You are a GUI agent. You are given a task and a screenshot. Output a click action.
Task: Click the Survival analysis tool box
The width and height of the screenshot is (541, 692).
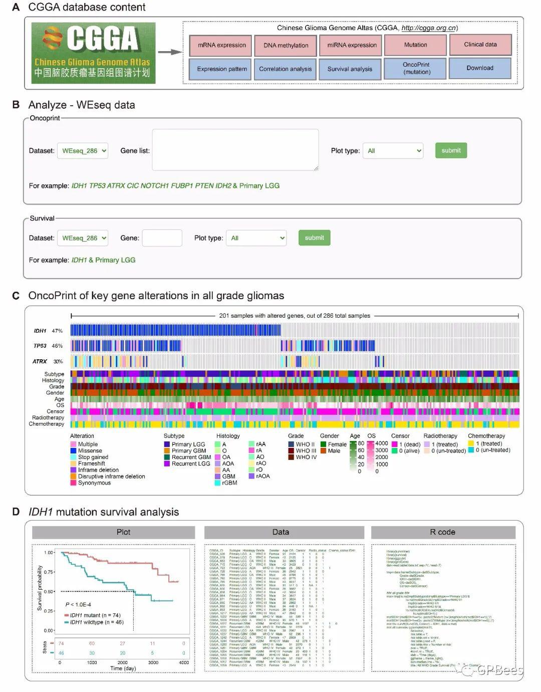pos(350,69)
